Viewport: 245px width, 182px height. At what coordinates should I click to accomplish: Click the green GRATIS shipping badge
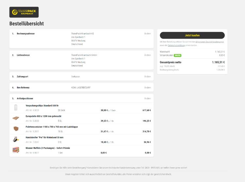177,55
